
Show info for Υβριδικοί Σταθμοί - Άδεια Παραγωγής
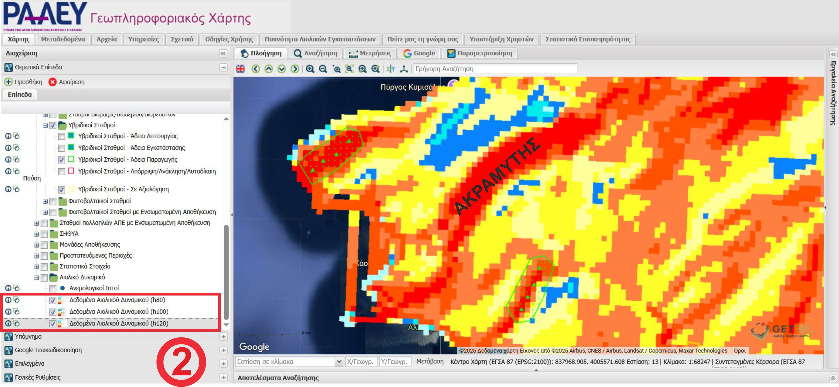(x=8, y=159)
